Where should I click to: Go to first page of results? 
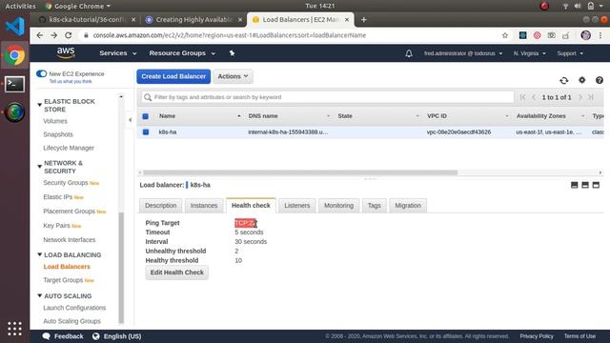pyautogui.click(x=522, y=97)
